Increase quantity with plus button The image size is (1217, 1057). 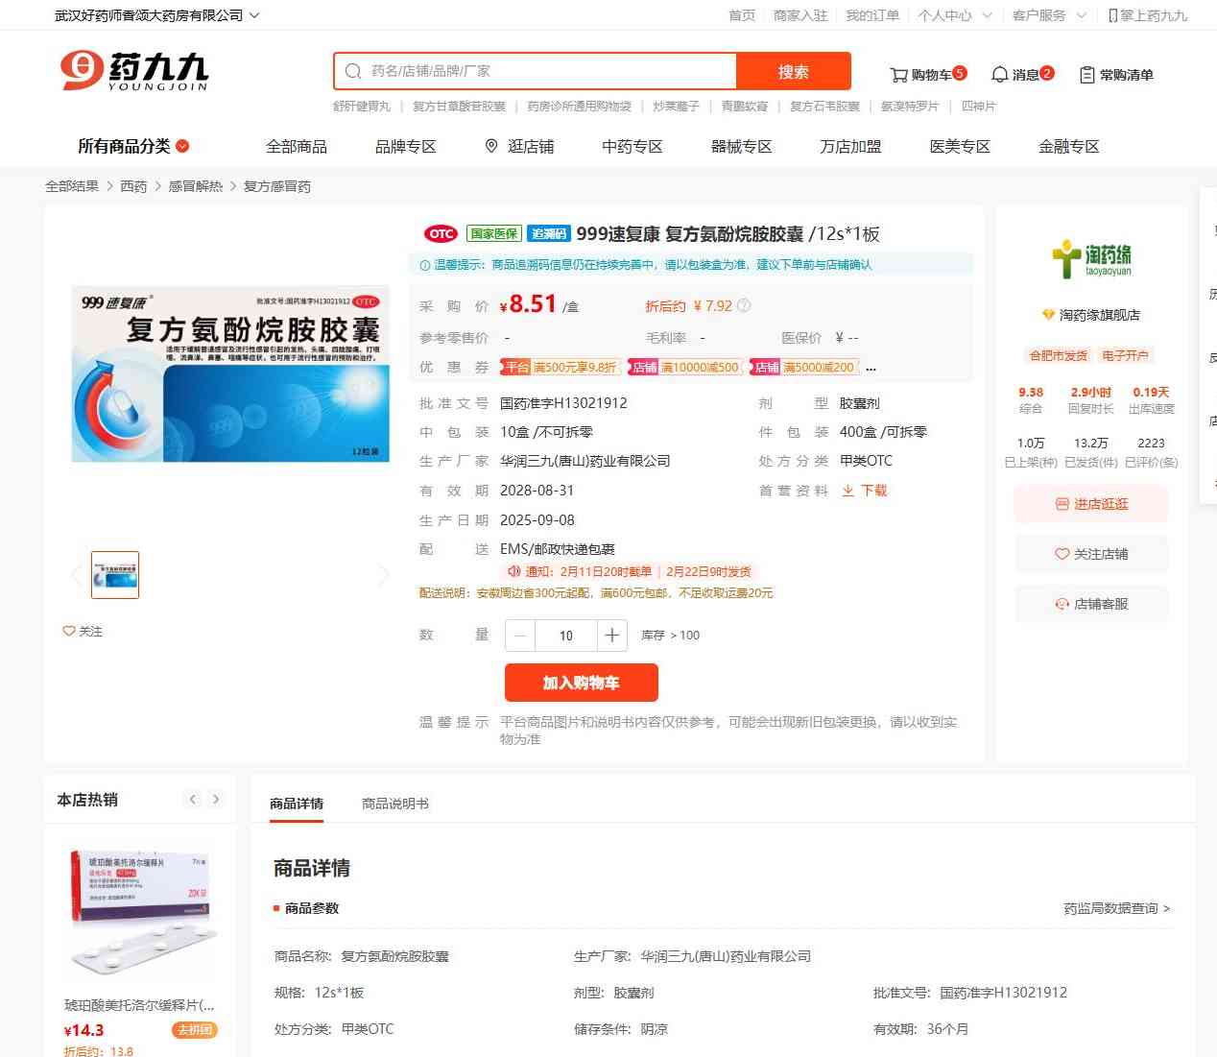611,636
